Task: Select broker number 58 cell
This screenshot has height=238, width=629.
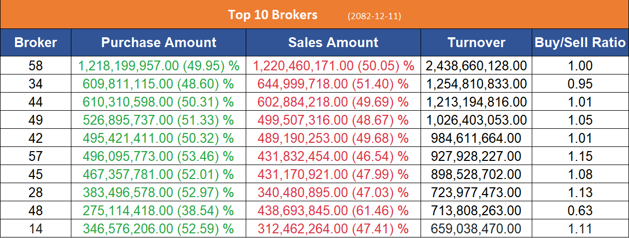Action: coord(36,66)
